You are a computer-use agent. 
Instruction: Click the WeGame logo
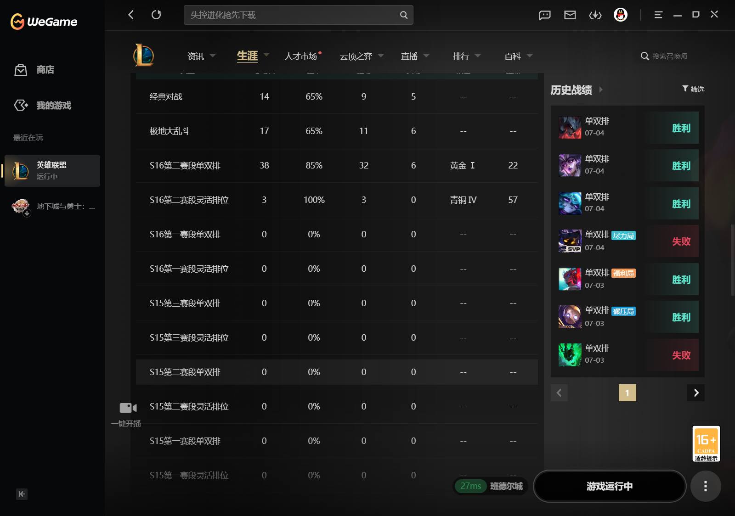click(x=44, y=21)
